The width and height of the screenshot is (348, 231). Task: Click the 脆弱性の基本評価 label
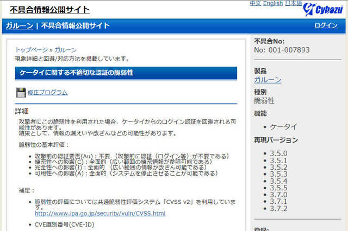click(x=43, y=145)
